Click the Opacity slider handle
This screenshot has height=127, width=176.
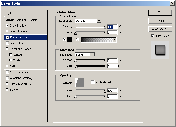(x=105, y=27)
